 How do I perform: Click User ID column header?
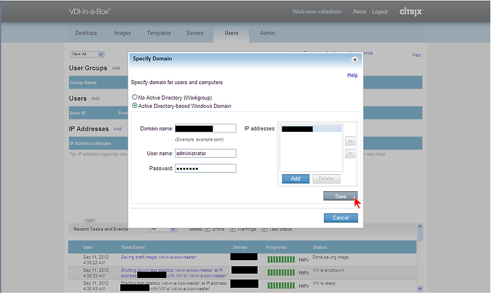[77, 113]
